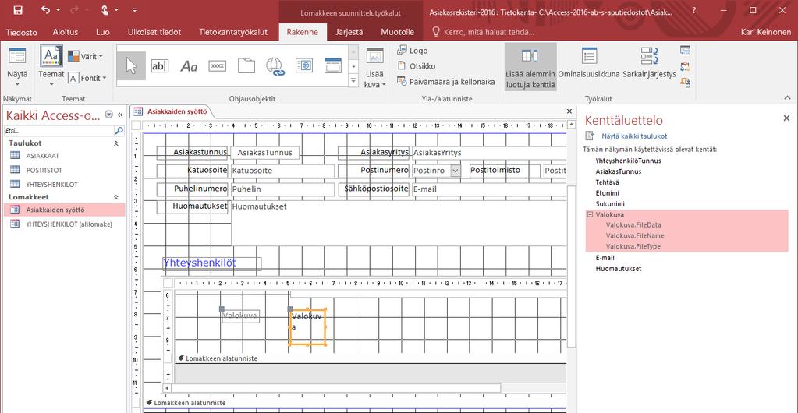This screenshot has height=413, width=798.
Task: Click subform horizontal scrollbar left arrow
Action: click(167, 389)
